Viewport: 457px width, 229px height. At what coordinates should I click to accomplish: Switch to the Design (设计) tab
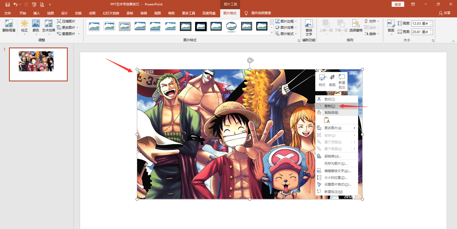(x=64, y=13)
